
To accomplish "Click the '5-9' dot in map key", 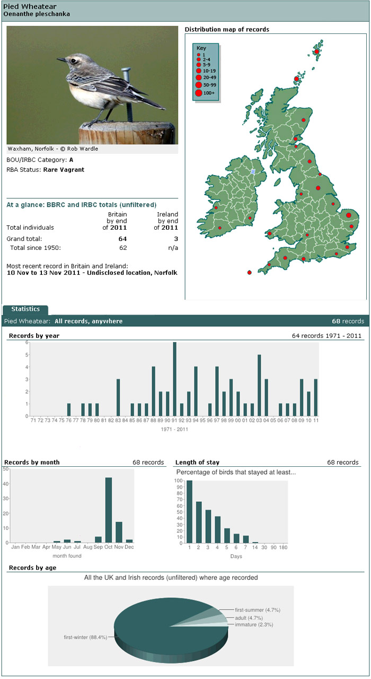I will click(198, 65).
